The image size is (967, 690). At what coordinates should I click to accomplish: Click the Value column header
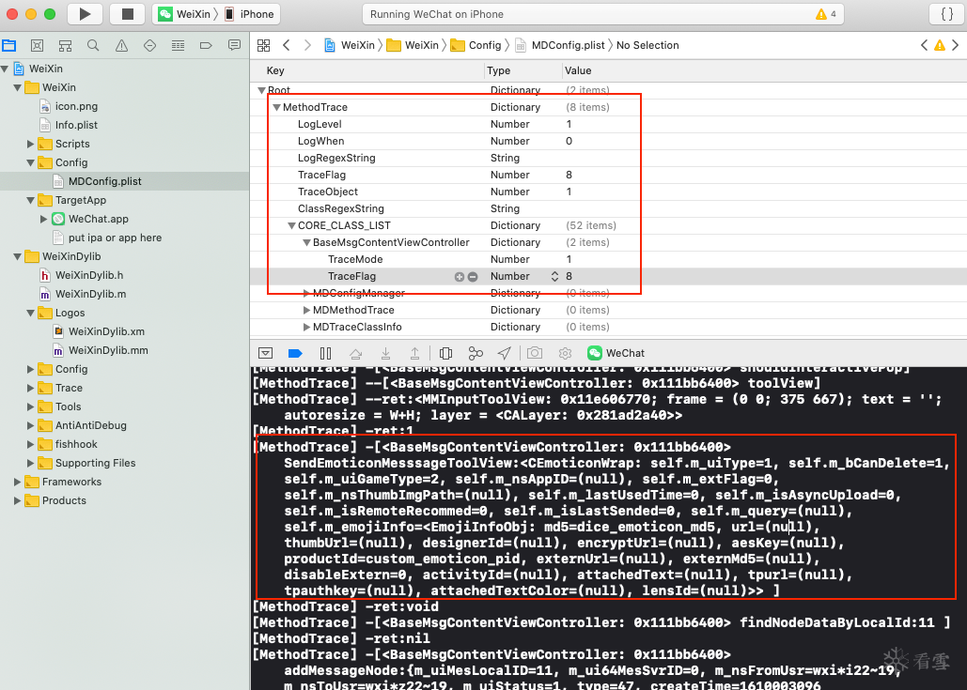(578, 70)
